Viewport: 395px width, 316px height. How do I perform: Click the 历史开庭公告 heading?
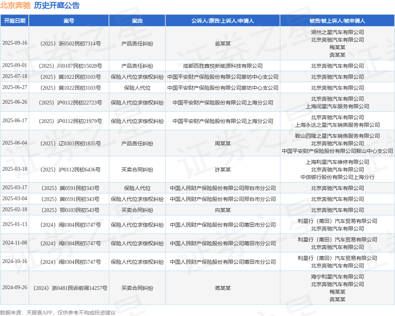(x=57, y=5)
